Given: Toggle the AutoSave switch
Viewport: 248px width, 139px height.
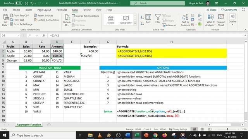Looking at the screenshot, I should click(18, 3).
